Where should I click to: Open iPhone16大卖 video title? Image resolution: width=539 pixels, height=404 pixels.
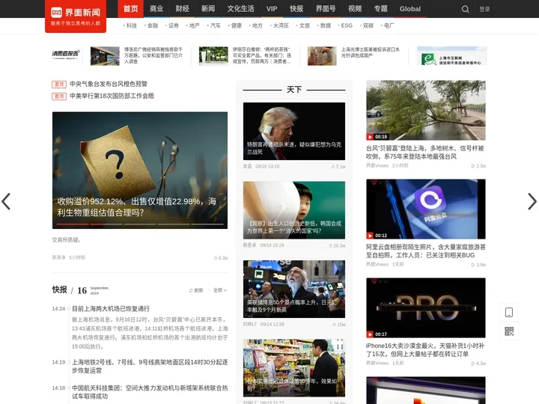425,349
